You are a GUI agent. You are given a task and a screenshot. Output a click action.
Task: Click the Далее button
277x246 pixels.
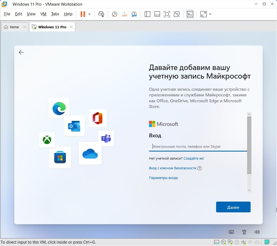(x=233, y=207)
